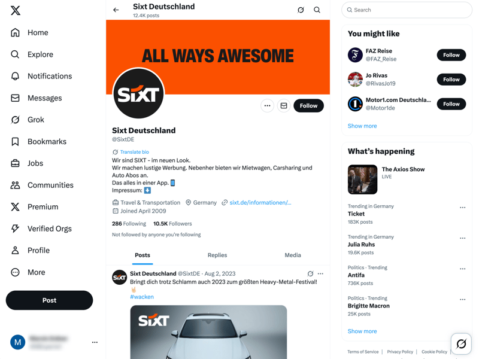This screenshot has height=359, width=479.
Task: Switch to the Media tab
Action: tap(293, 255)
